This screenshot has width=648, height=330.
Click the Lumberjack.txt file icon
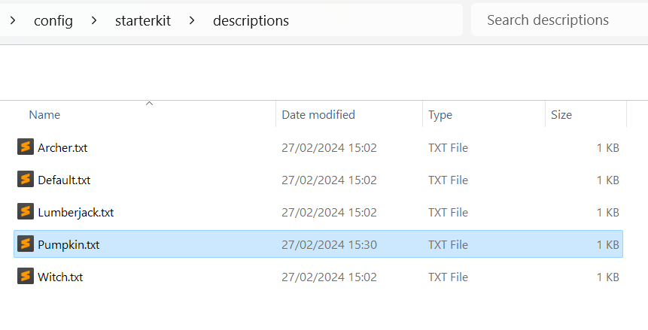point(26,212)
